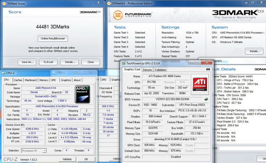Click the Online ResultBrowser button
266x163 pixels.
(53, 38)
